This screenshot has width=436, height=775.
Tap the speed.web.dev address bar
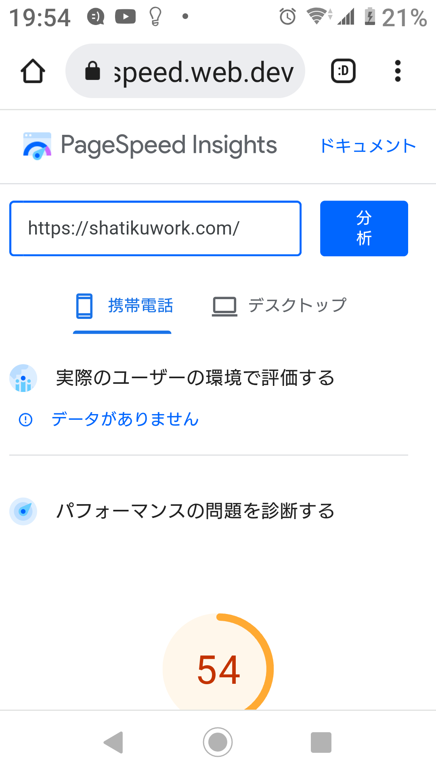pyautogui.click(x=185, y=71)
